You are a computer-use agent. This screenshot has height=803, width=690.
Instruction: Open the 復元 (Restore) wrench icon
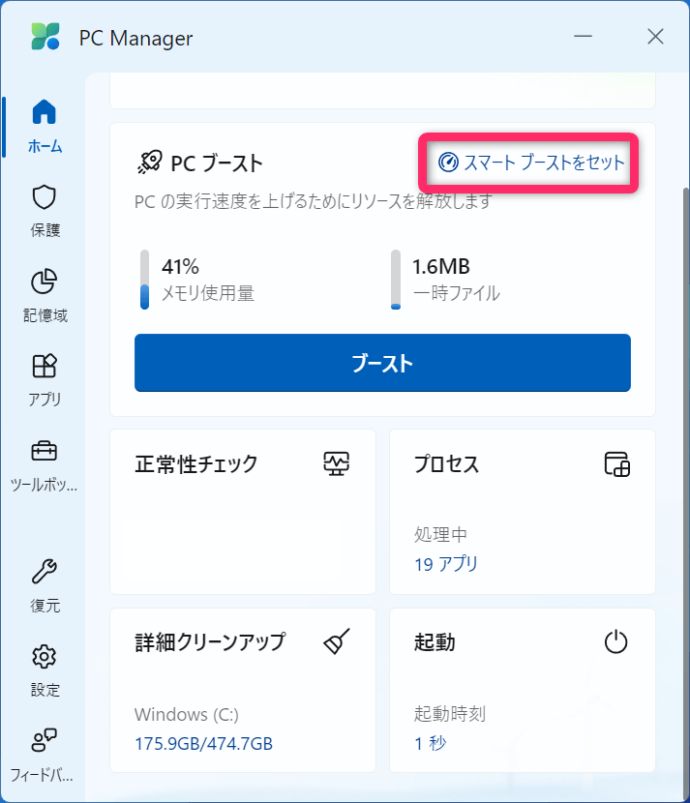[45, 583]
